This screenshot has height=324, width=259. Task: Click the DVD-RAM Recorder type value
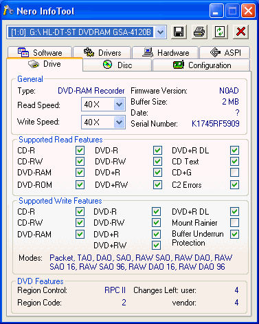click(91, 91)
